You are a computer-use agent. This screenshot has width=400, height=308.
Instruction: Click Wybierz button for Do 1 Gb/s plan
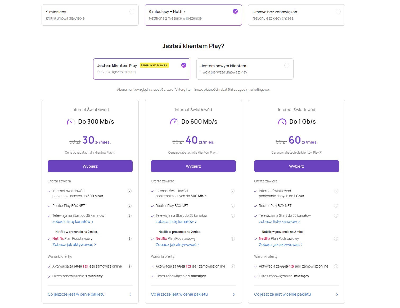click(296, 166)
